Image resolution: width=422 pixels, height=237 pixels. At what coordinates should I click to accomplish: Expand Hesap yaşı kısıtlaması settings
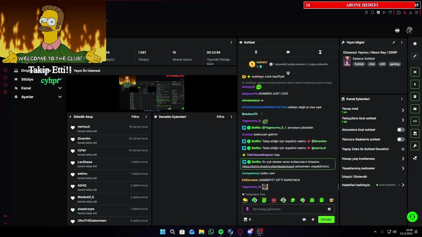pyautogui.click(x=403, y=159)
